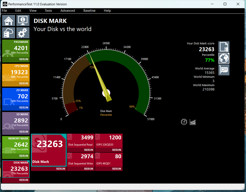The image size is (246, 192).
Task: Select the 3D Mark 2892 score tile
Action: point(16,121)
